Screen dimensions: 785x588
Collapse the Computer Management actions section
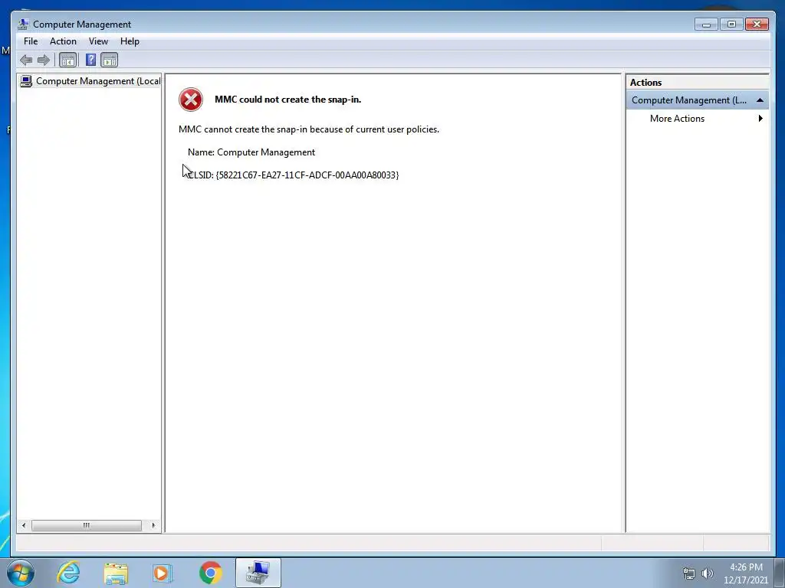[x=760, y=100]
